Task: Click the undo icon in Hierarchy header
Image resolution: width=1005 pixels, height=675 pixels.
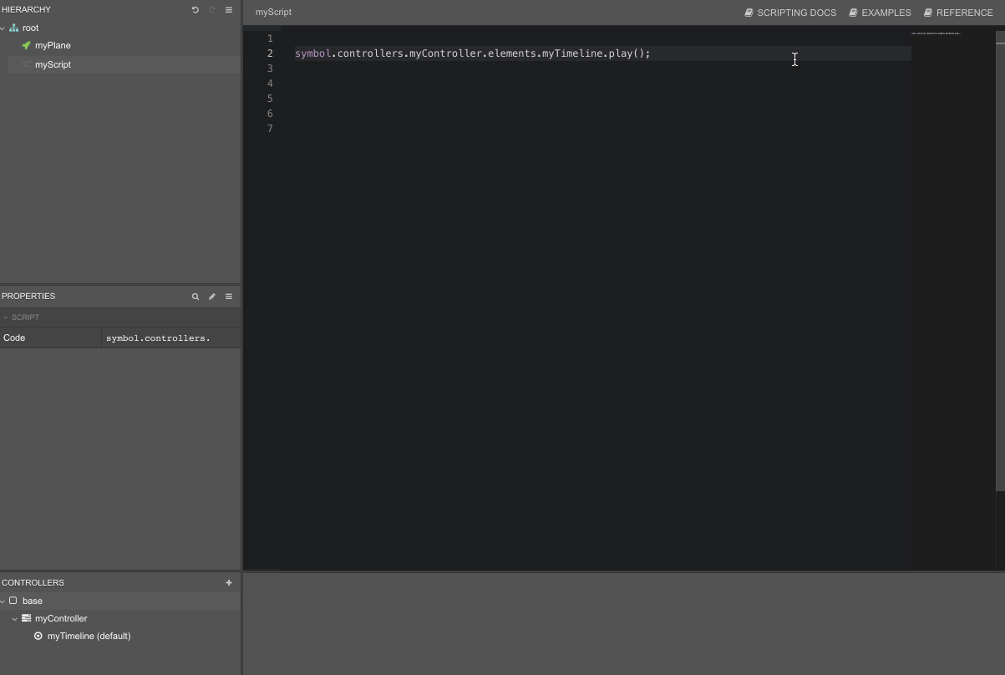Action: [195, 10]
